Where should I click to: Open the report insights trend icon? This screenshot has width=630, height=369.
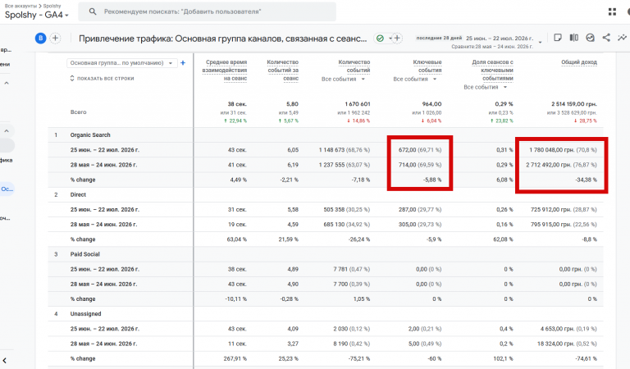pos(622,38)
